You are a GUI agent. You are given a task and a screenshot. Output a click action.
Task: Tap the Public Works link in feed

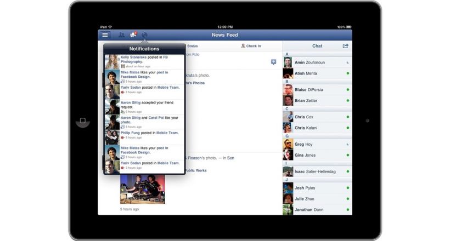pyautogui.click(x=196, y=170)
